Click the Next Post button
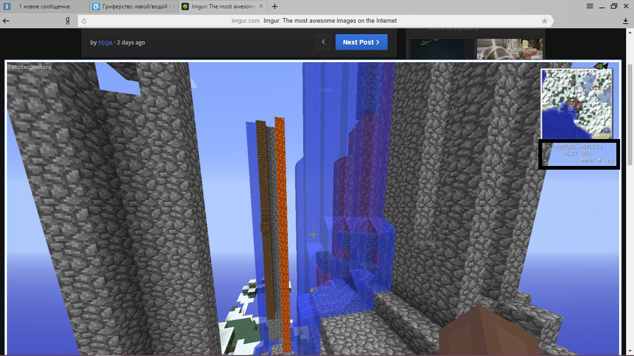This screenshot has height=356, width=634. [x=362, y=42]
